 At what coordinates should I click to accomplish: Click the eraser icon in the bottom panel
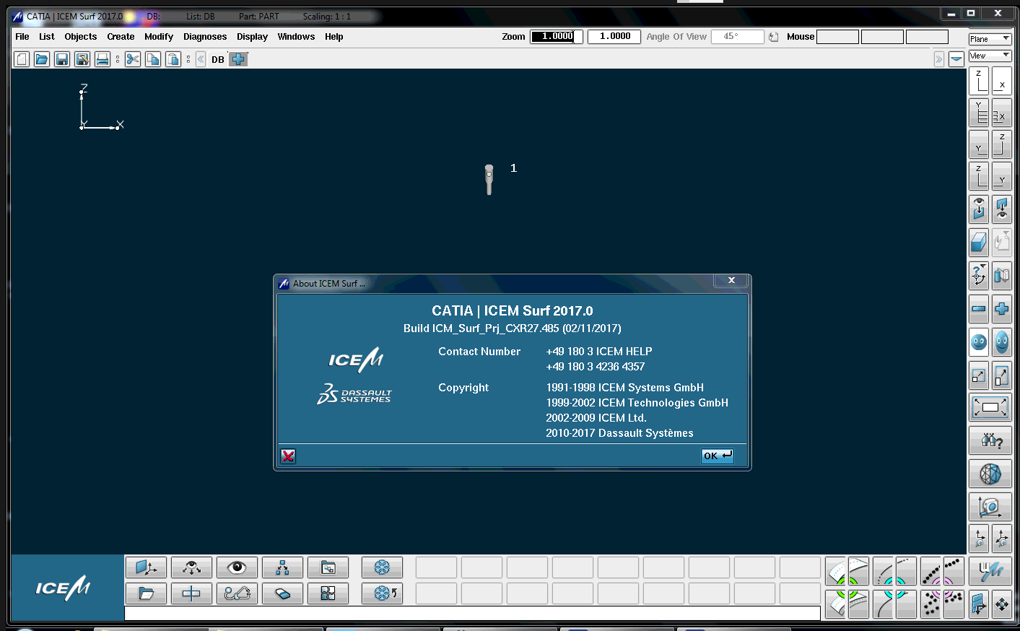(x=282, y=593)
